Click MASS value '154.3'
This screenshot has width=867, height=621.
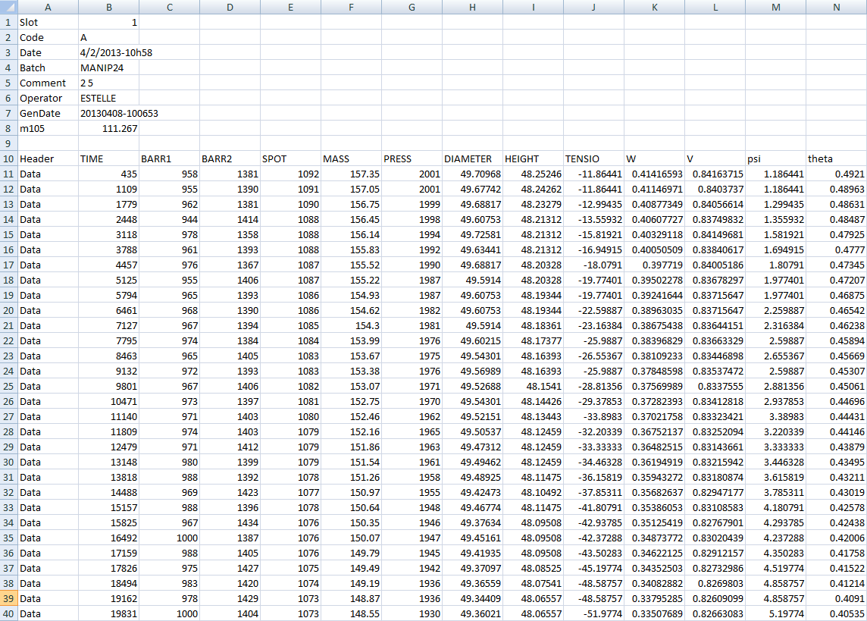coord(351,325)
